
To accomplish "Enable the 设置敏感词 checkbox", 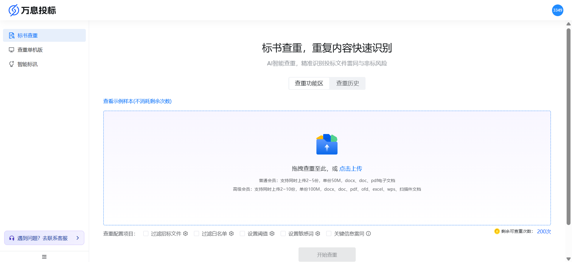I will click(283, 233).
